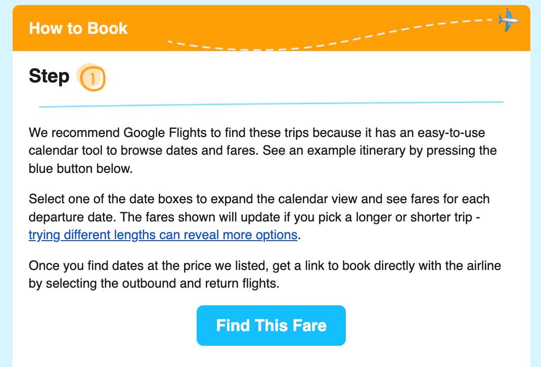The image size is (541, 367).
Task: Click the text blue button below
Action: coord(80,168)
